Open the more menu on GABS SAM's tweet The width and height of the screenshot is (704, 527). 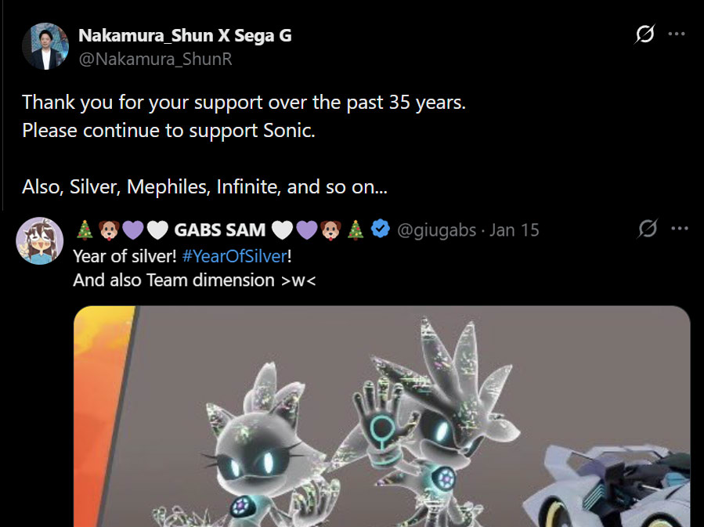click(680, 229)
